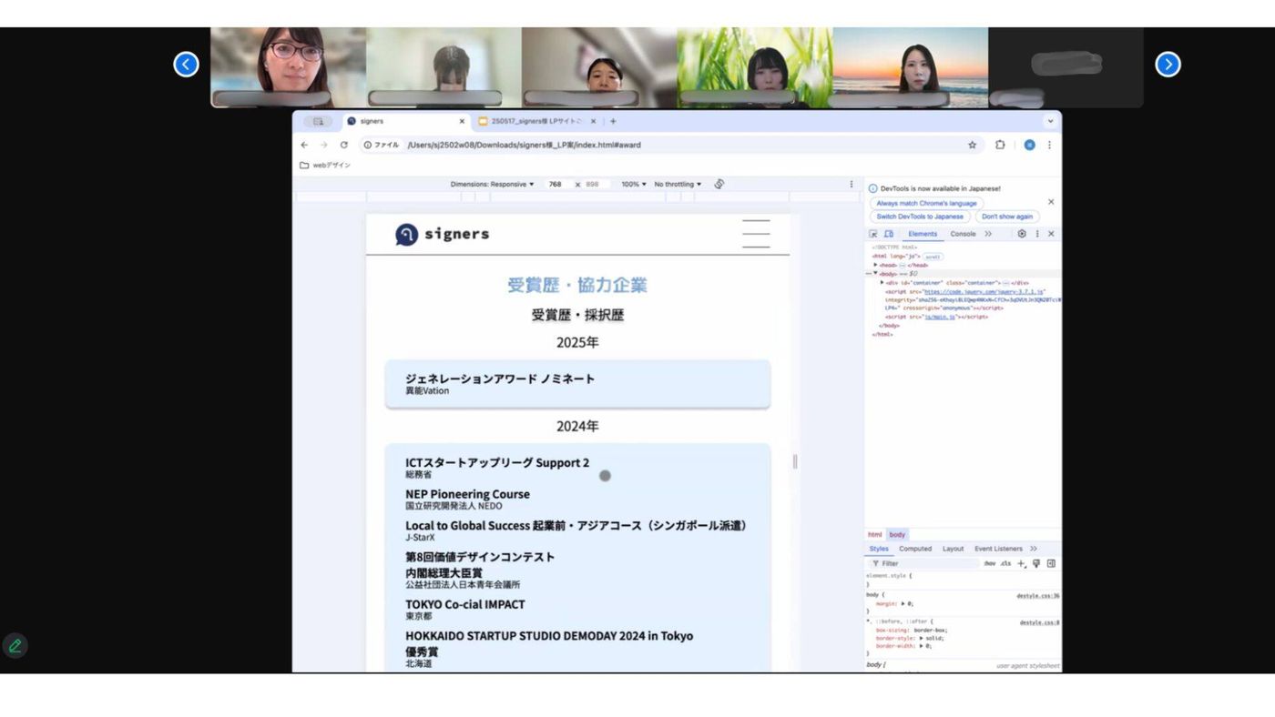This screenshot has height=717, width=1275.
Task: Select the html breadcrumb
Action: [x=874, y=535]
